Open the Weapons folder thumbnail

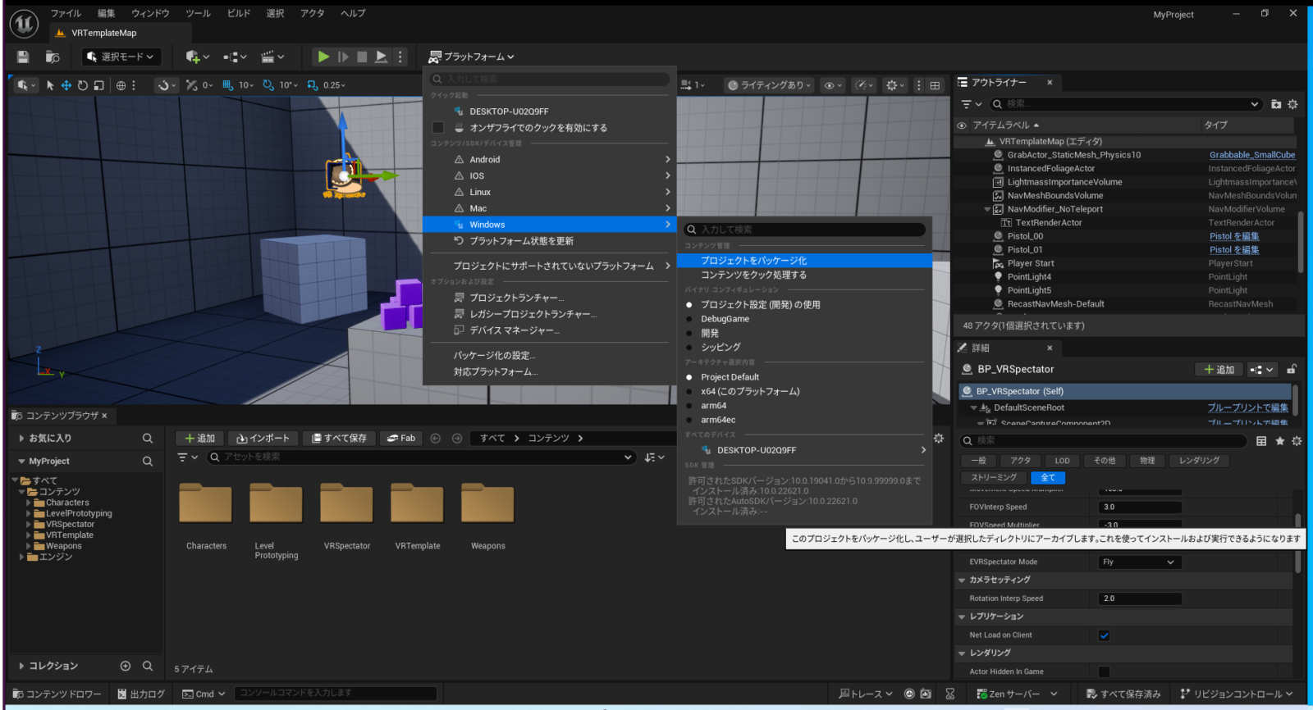[487, 503]
